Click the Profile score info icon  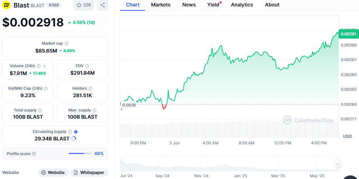coord(34,154)
